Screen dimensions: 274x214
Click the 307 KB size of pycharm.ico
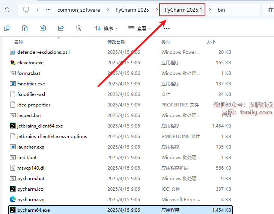tap(223, 189)
